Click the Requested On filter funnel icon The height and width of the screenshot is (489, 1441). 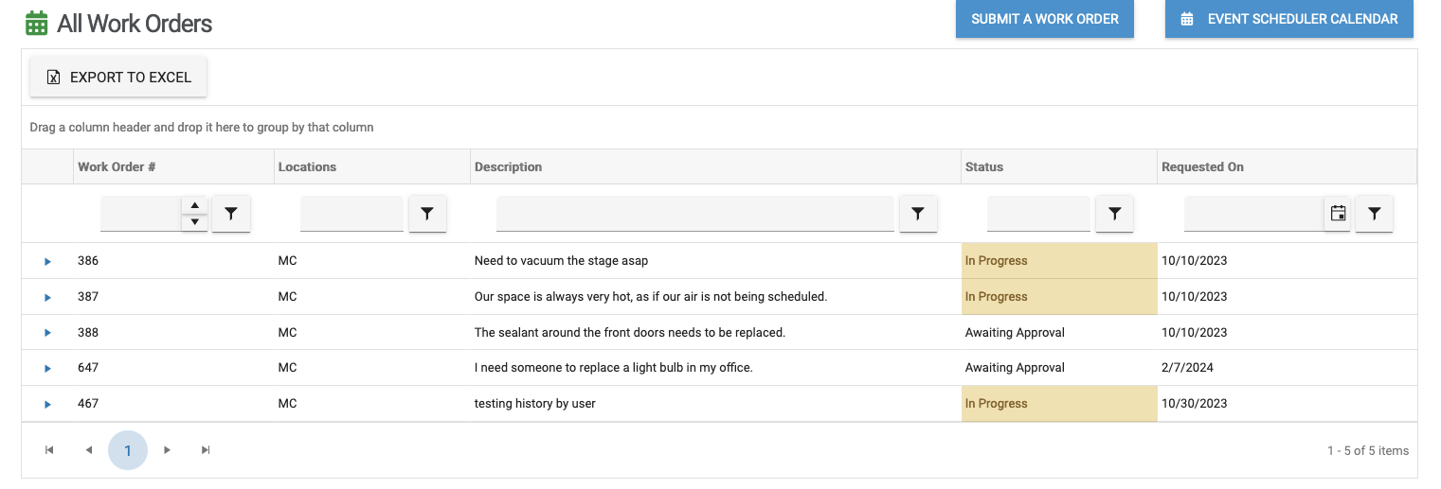(x=1374, y=215)
